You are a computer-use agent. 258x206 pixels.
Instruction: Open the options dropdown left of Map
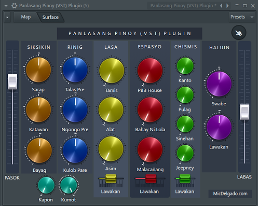[7, 17]
